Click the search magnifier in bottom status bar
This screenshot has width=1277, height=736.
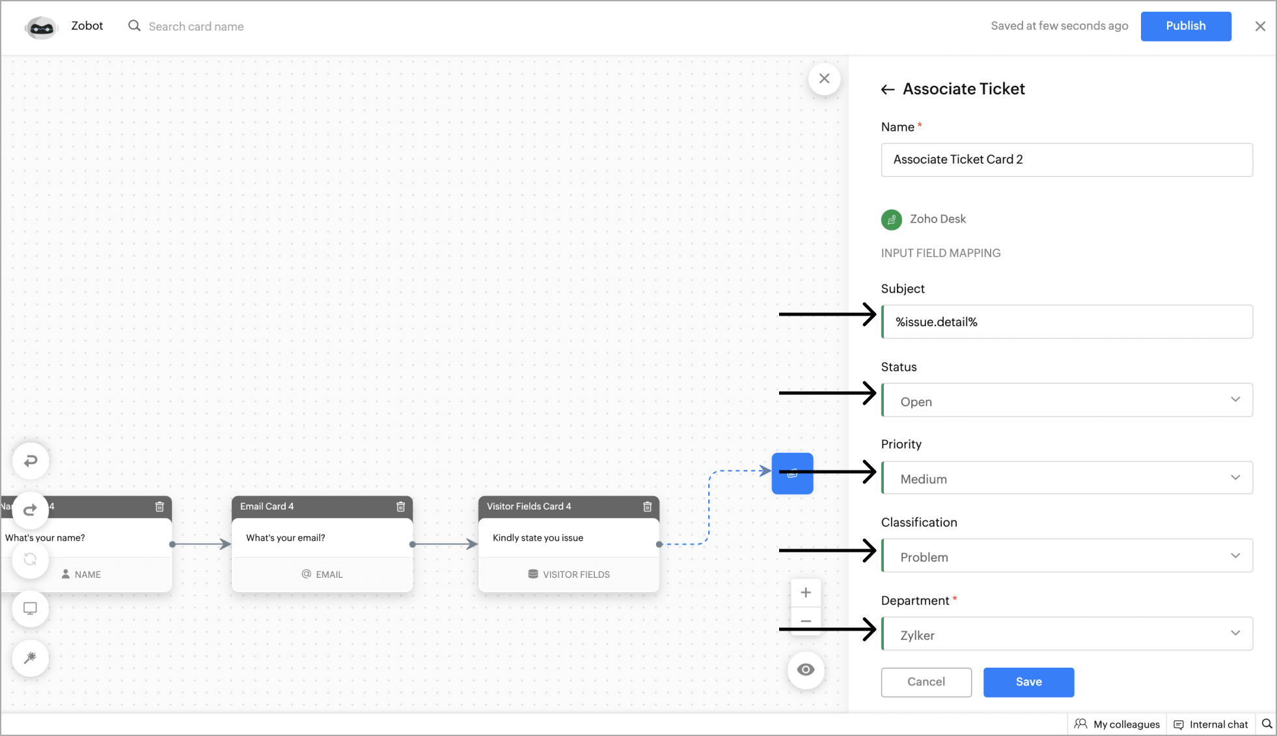point(1267,724)
